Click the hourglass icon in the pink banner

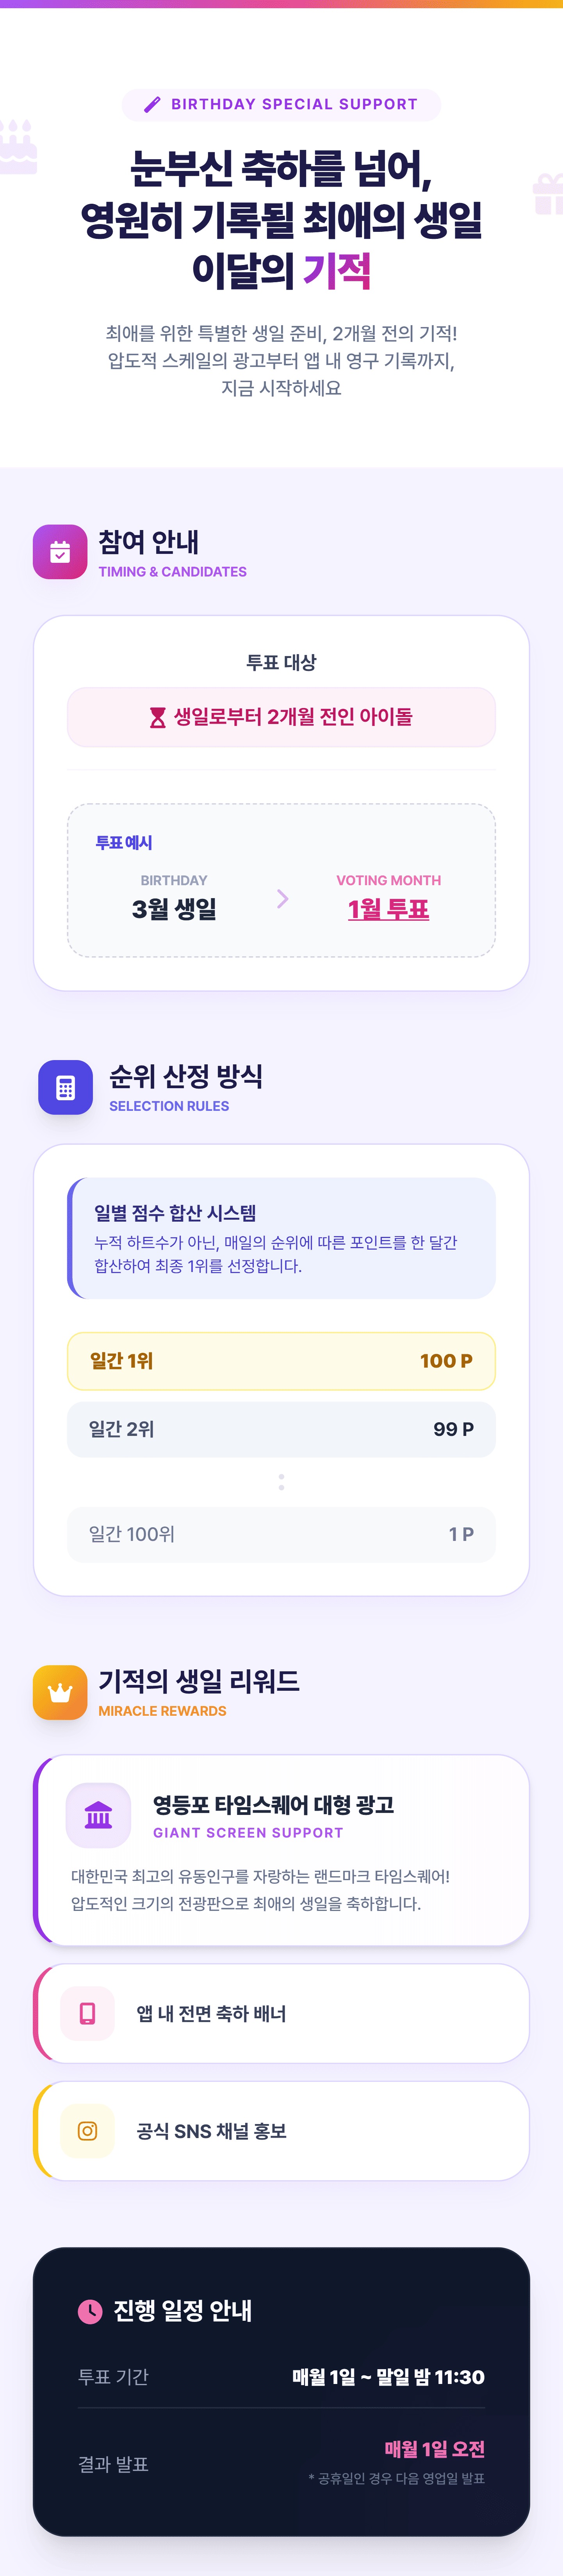pos(157,717)
